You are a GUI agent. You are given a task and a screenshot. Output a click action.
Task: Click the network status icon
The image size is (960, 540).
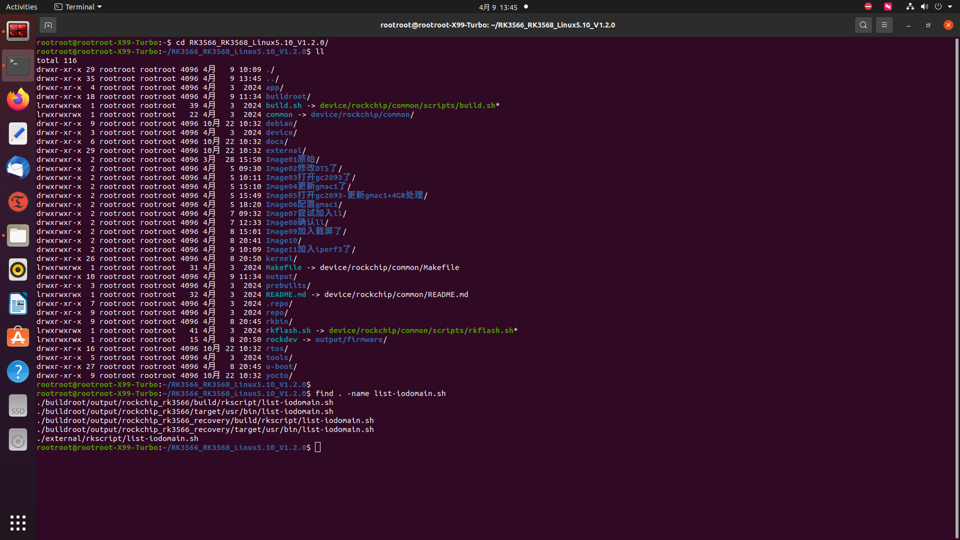[910, 7]
